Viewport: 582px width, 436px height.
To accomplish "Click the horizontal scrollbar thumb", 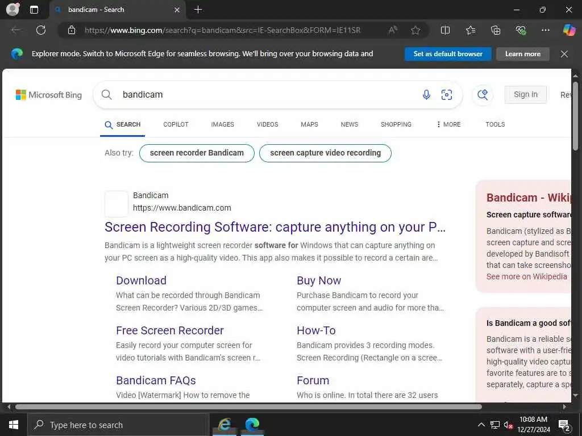I will (x=248, y=406).
